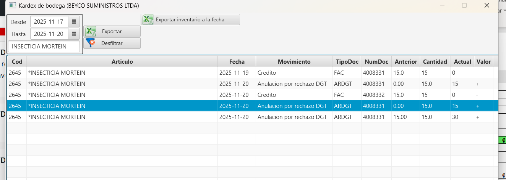The width and height of the screenshot is (506, 180).
Task: Click in the Desde date field
Action: [x=49, y=22]
